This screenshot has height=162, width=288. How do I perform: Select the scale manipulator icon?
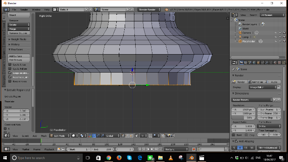pos(102,136)
